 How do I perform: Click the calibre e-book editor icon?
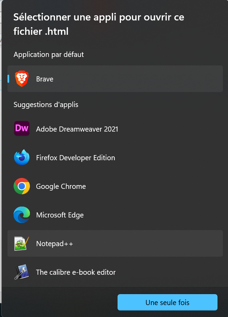pos(22,272)
